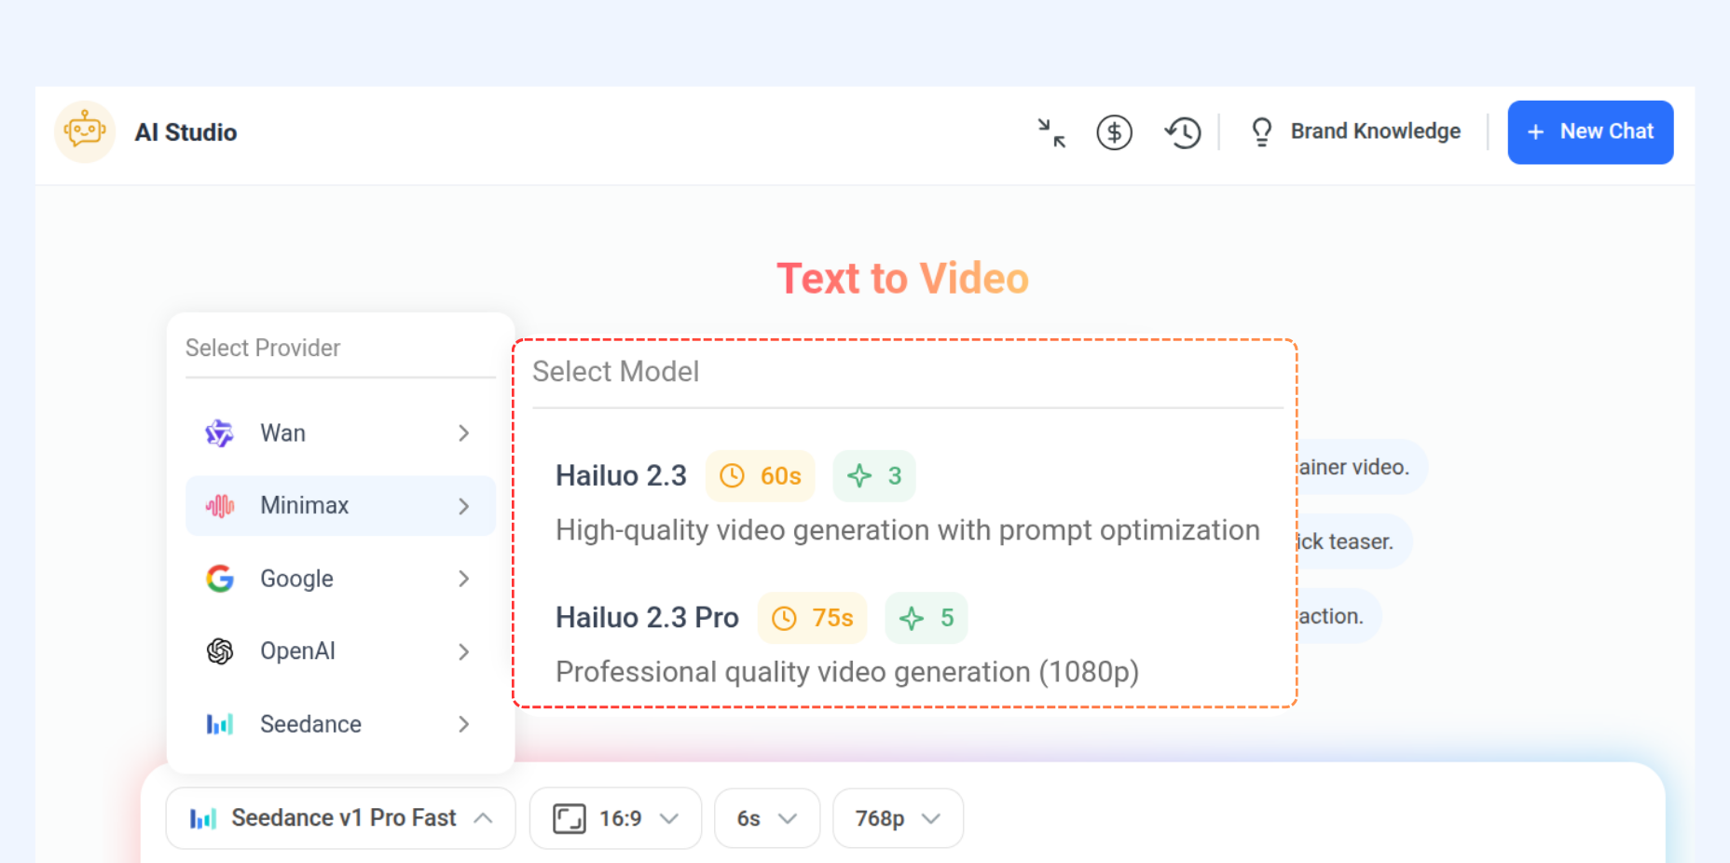Click the clock icon in the 75s badge
This screenshot has width=1730, height=863.
tap(785, 618)
